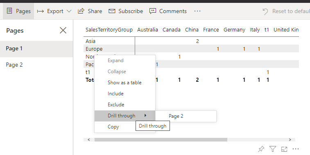The height and width of the screenshot is (155, 310).
Task: Open the Drill through submenu
Action: coord(125,116)
